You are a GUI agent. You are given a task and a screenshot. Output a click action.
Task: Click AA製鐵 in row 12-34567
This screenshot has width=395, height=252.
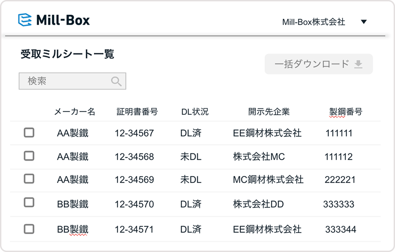click(x=73, y=133)
